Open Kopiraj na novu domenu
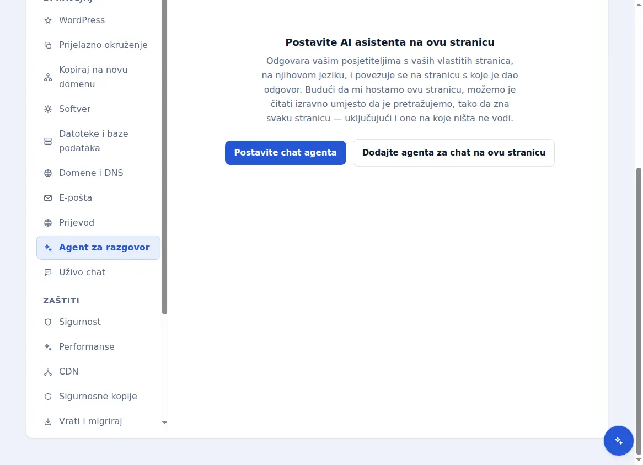Screen dimensions: 643x465 pyautogui.click(x=98, y=77)
